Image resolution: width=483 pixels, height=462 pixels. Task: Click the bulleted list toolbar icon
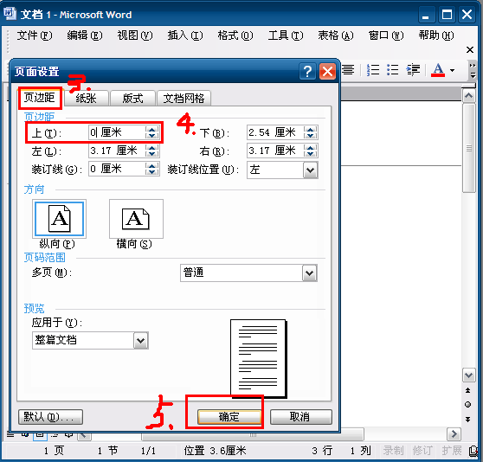coord(392,70)
